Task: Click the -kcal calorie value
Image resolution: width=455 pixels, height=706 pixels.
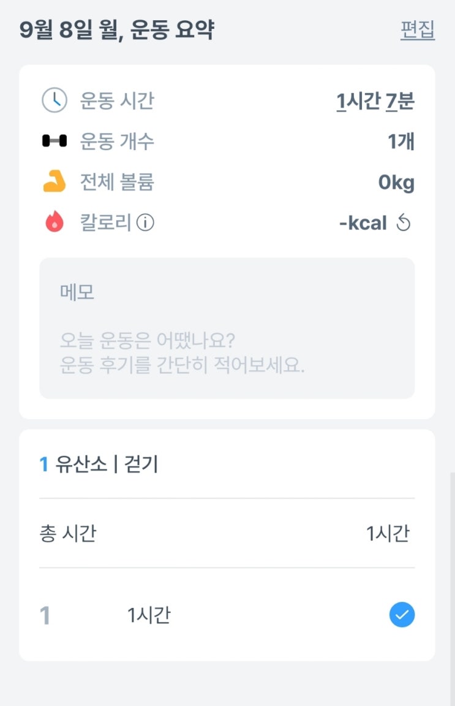Action: tap(363, 223)
